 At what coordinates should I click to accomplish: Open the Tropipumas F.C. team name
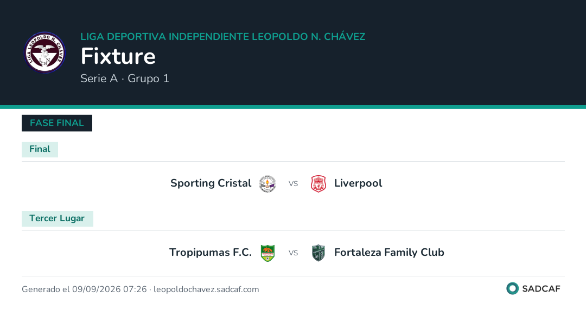tap(211, 253)
